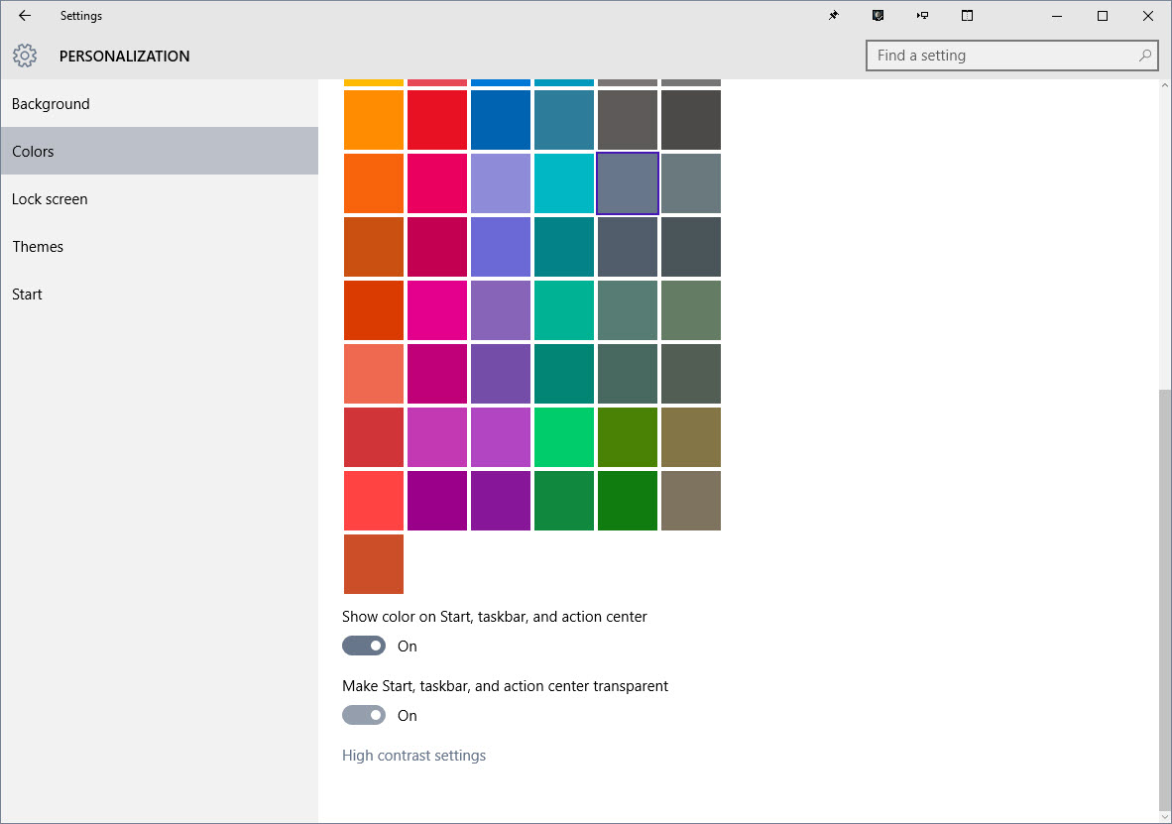Click the 'Show color on Start, taskbar' label
This screenshot has height=824, width=1172.
pos(495,617)
